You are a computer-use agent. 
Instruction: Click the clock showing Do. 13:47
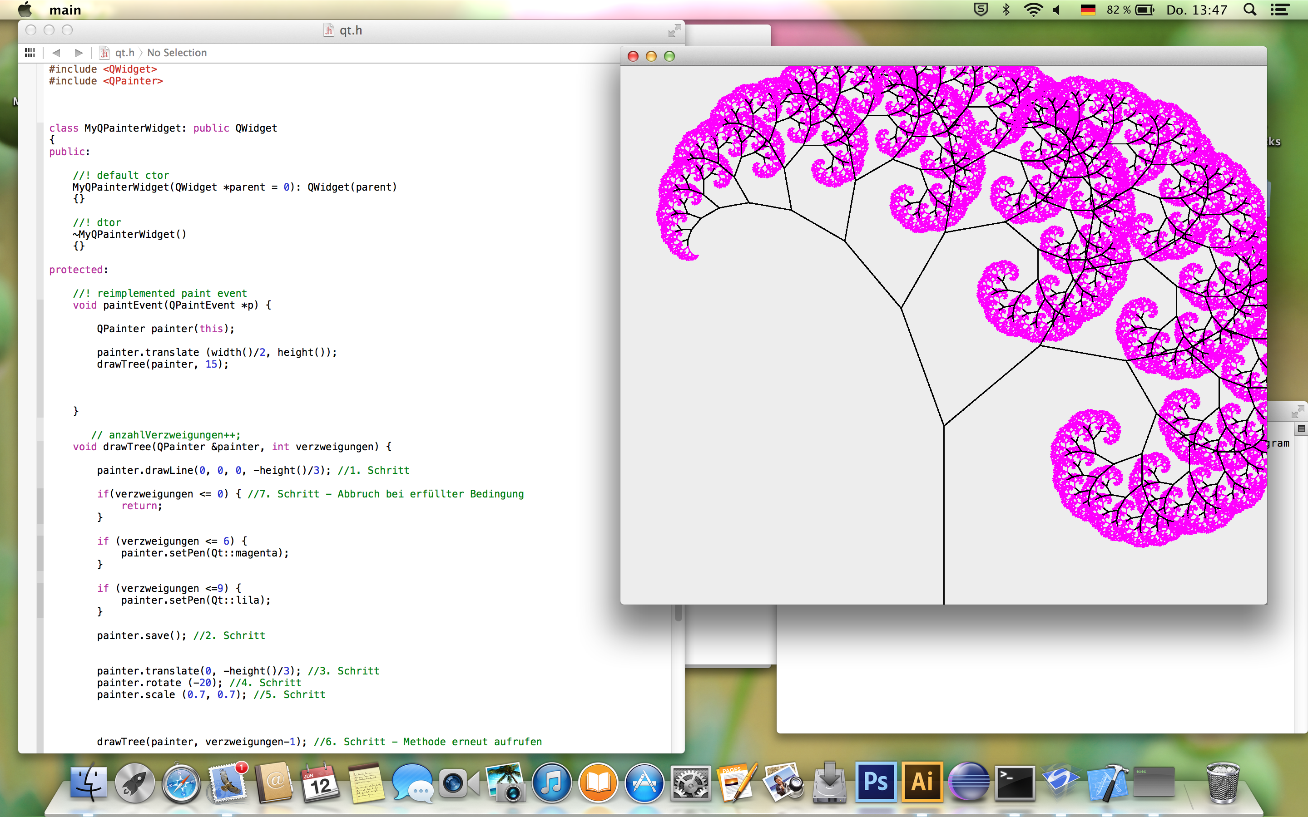[1197, 10]
